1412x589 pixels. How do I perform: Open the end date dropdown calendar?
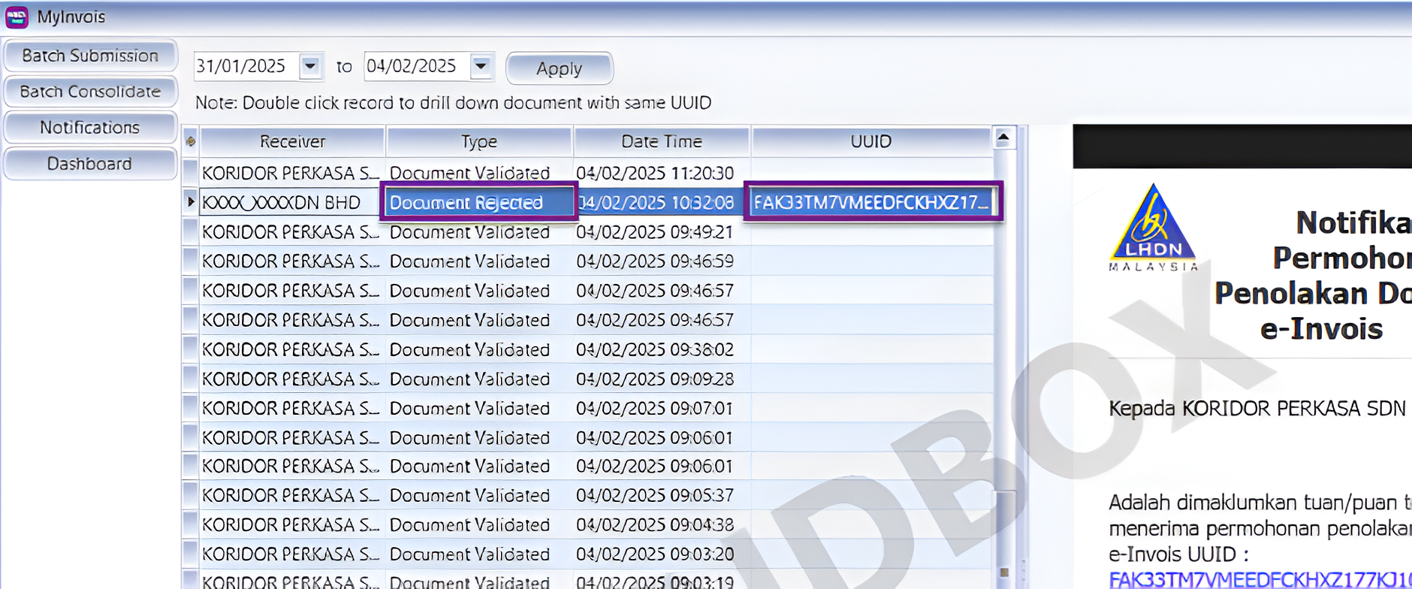(481, 66)
